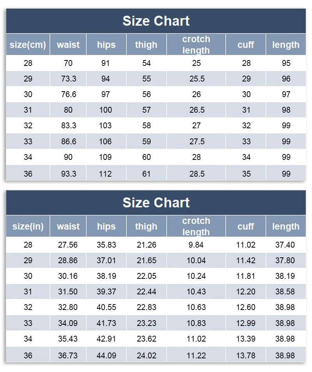Select cuff header in the inches chart
This screenshot has height=372, width=312.
tap(246, 227)
